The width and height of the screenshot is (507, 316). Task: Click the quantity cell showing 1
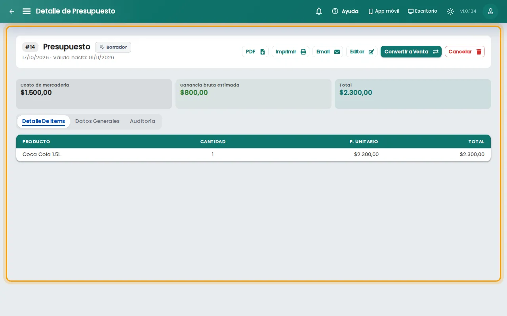(x=213, y=154)
